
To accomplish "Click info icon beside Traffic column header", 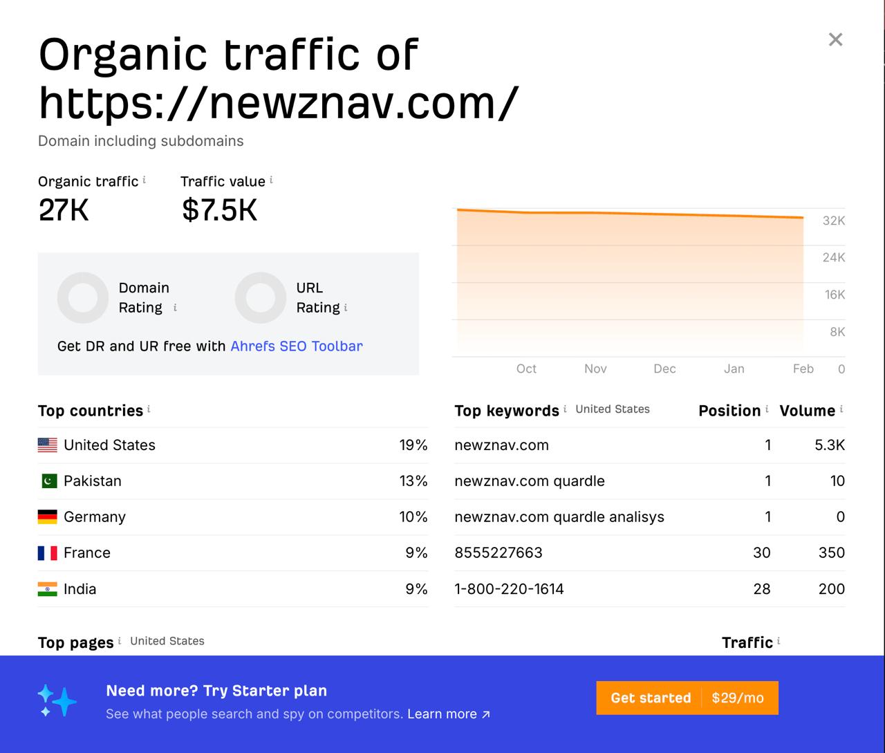I will [779, 641].
